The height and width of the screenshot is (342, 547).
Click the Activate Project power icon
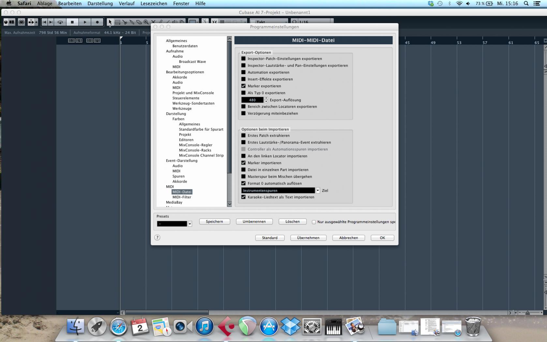click(6, 22)
